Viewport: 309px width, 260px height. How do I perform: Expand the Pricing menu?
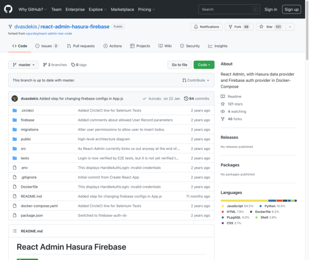click(x=147, y=9)
